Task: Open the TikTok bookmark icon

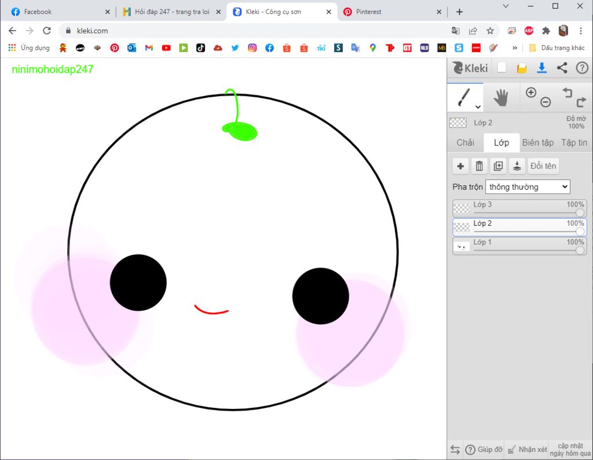Action: point(200,47)
